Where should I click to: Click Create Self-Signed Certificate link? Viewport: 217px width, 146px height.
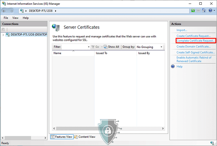tap(195, 52)
